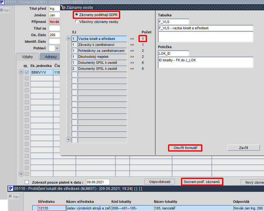Click the Otevřít formulář button
This screenshot has height=211, width=264.
click(185, 148)
